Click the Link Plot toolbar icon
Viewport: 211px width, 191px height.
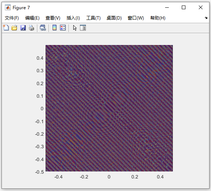point(43,28)
